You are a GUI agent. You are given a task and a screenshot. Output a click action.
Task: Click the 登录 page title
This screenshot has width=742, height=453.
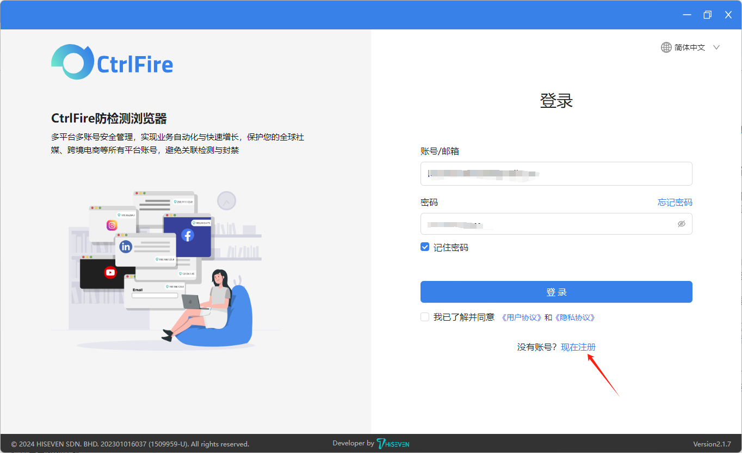click(x=556, y=101)
